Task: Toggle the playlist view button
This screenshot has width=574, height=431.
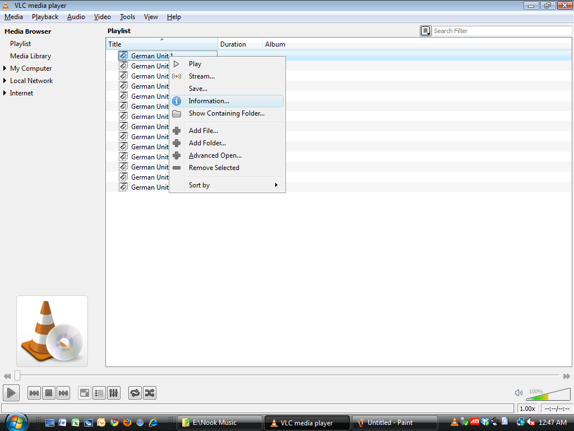Action: (x=99, y=393)
